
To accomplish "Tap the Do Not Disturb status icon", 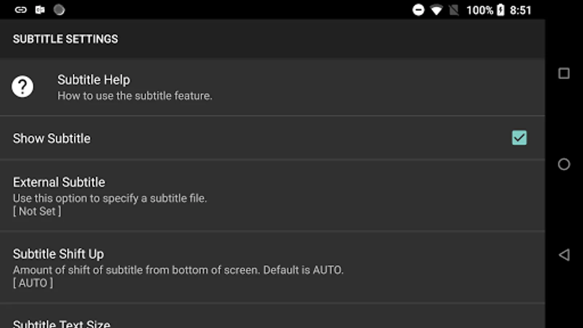I will [x=418, y=10].
